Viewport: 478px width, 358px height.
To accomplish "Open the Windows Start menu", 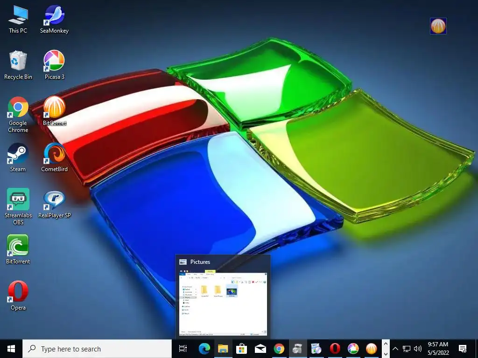I will click(x=11, y=349).
